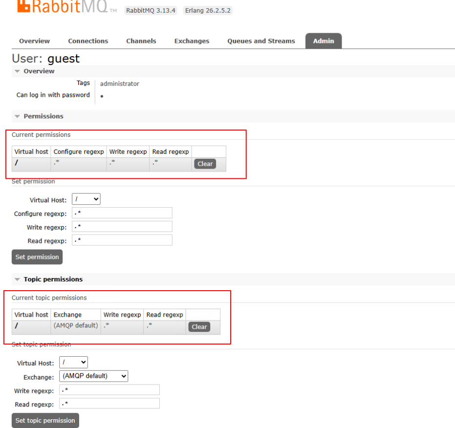Click the Set topic permission button

click(45, 421)
